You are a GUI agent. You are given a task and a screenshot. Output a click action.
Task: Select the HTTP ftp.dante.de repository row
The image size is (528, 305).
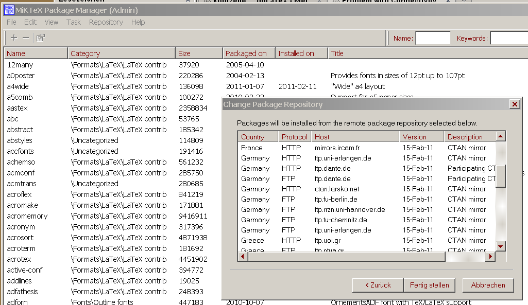pos(367,168)
